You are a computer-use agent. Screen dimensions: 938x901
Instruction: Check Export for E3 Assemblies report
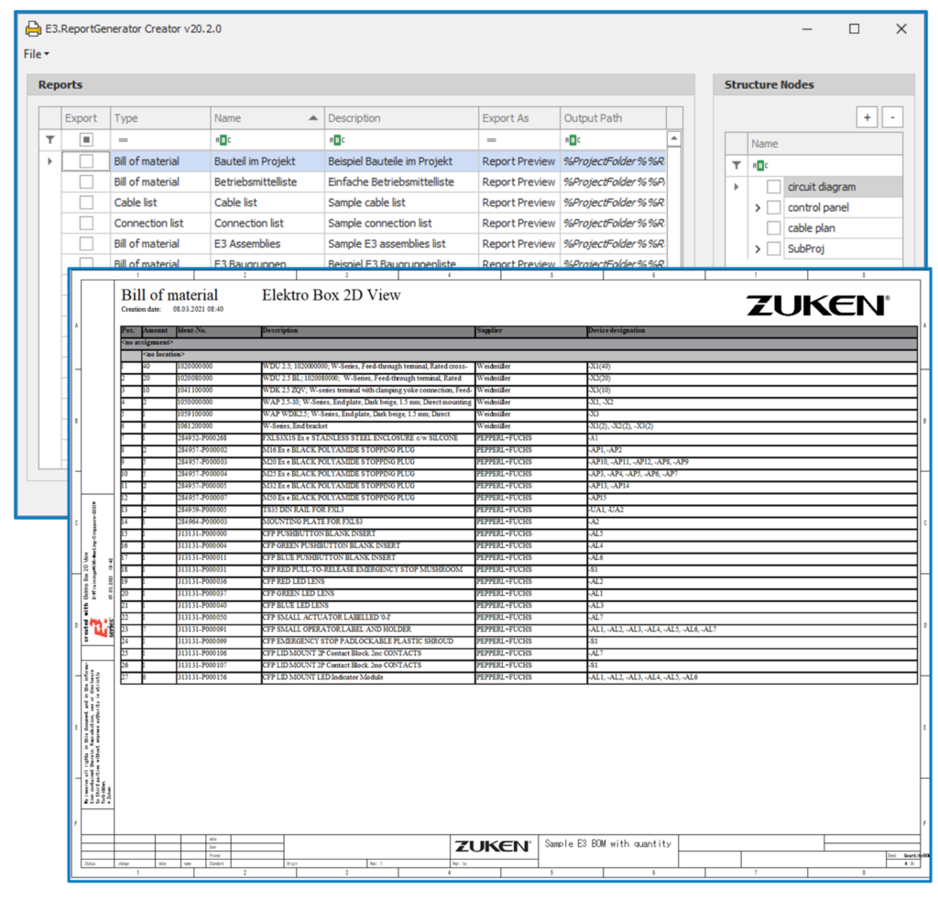click(x=86, y=244)
